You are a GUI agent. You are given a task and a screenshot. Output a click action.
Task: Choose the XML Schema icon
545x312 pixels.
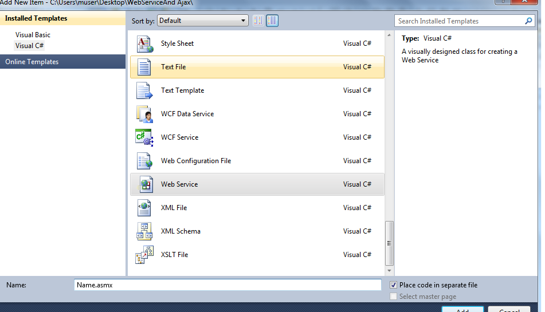coord(144,232)
